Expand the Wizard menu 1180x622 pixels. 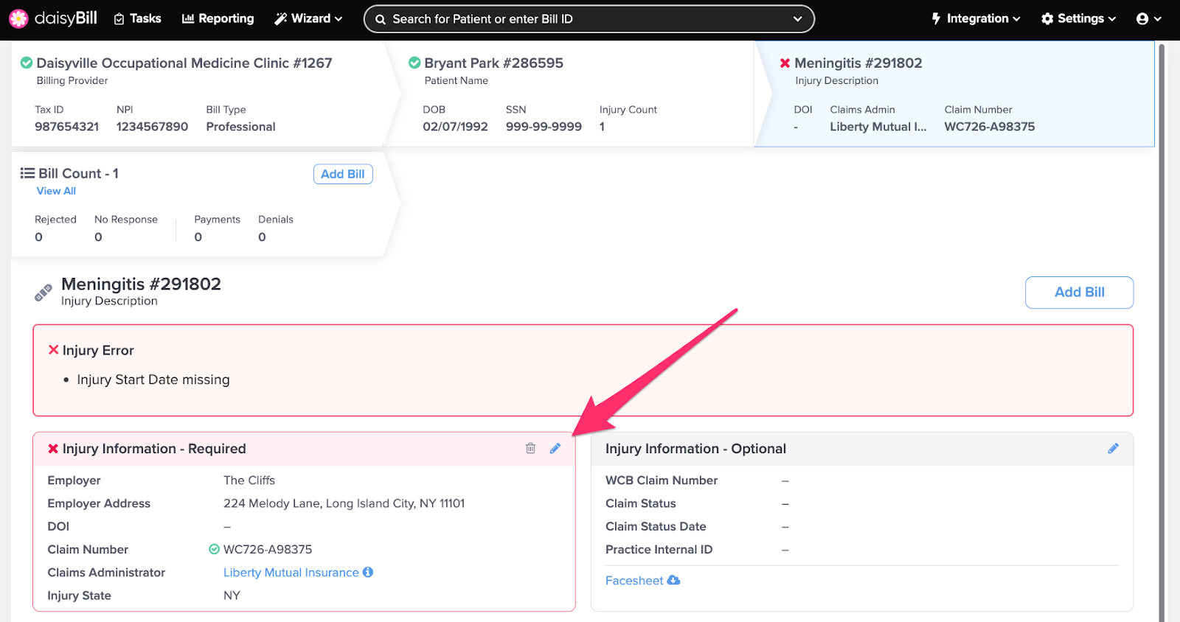[309, 19]
